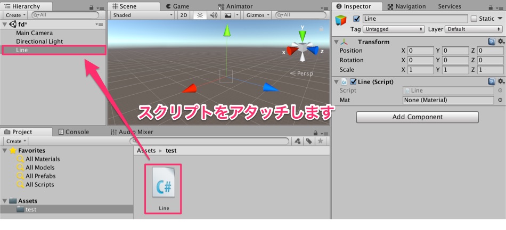Click the Project search field
Screen dimensions: 506x230
(209, 141)
